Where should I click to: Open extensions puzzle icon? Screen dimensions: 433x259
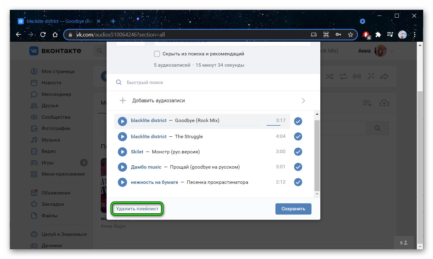pos(378,34)
